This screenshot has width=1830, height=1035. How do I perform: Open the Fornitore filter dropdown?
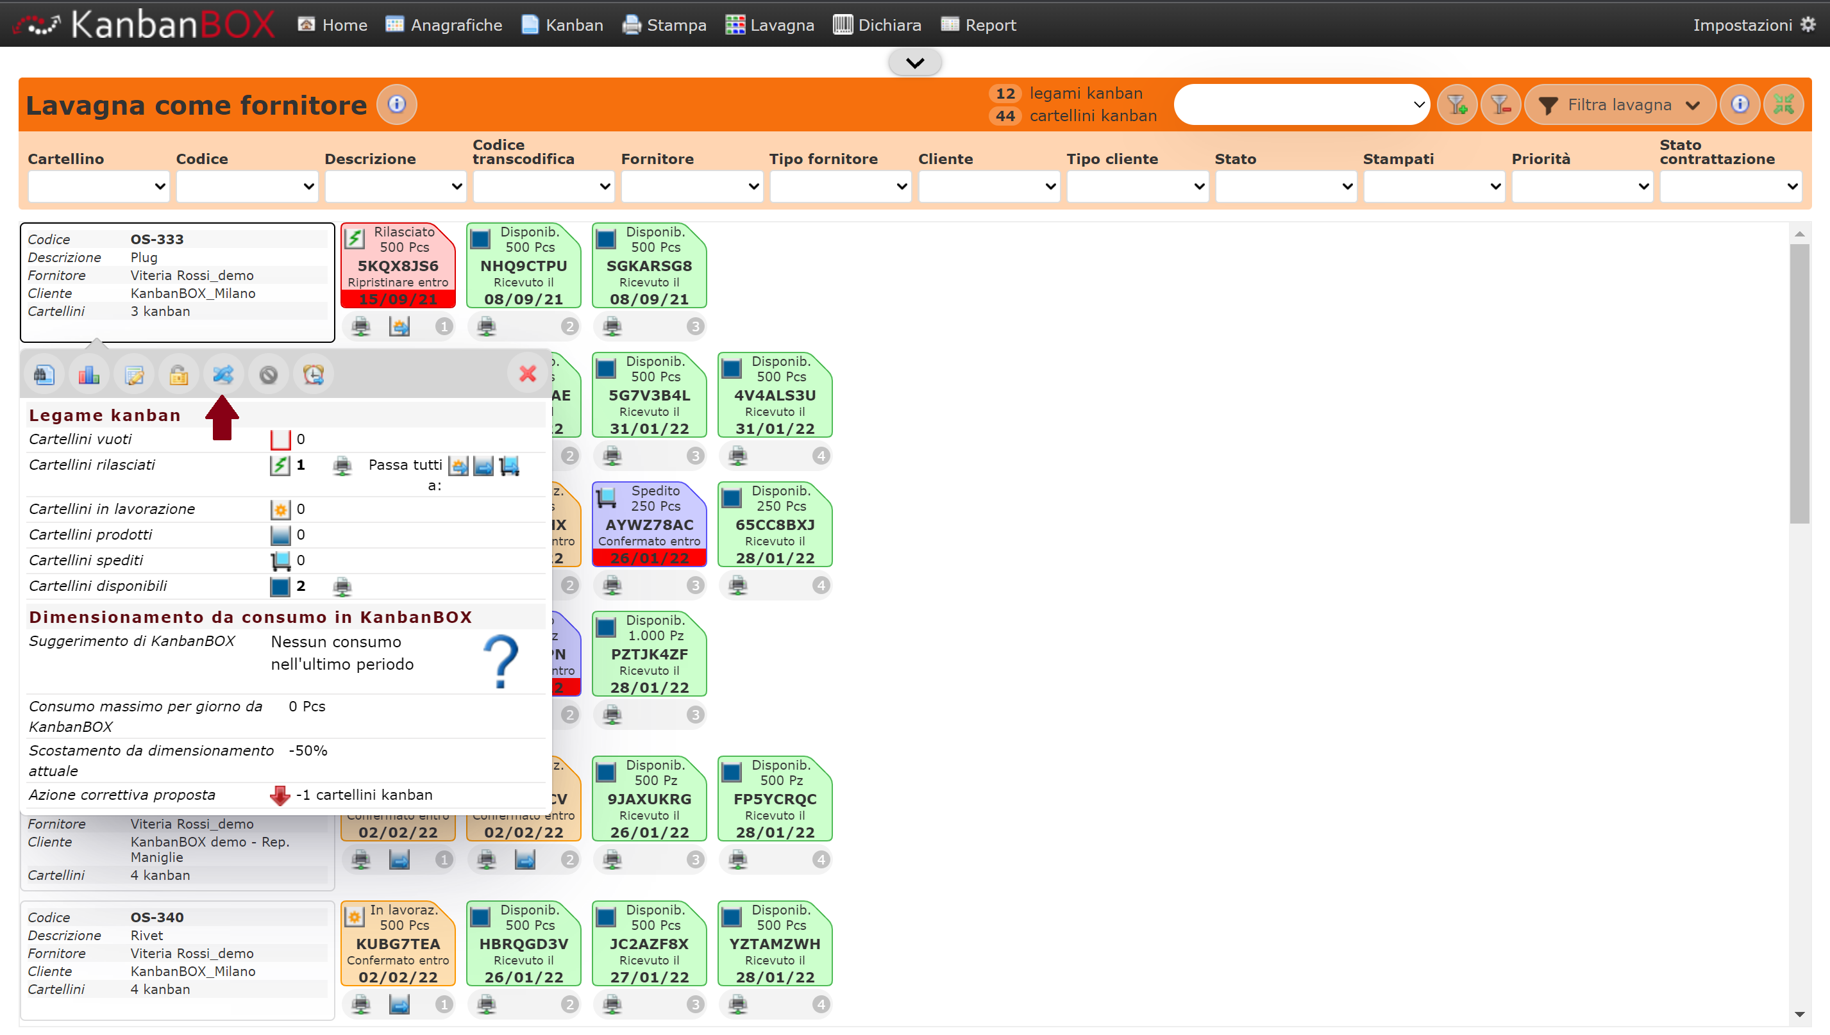pyautogui.click(x=692, y=186)
